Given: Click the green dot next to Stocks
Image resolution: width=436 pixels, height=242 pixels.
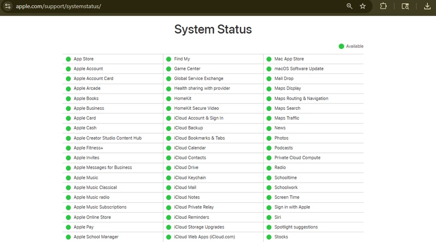Looking at the screenshot, I should tap(269, 237).
